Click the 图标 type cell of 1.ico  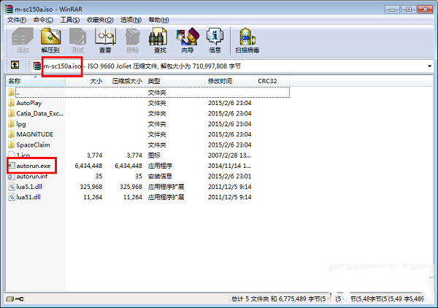click(x=154, y=155)
